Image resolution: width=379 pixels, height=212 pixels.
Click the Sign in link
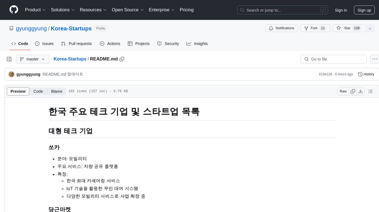pyautogui.click(x=341, y=10)
